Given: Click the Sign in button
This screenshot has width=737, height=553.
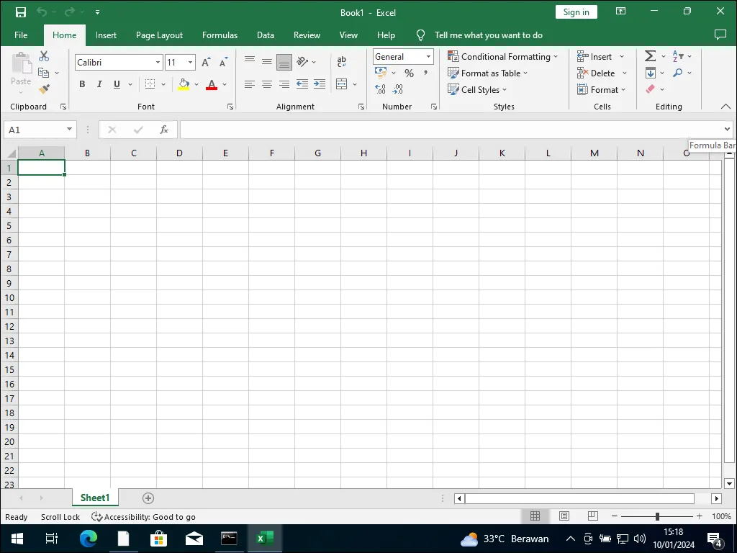Looking at the screenshot, I should click(x=576, y=12).
